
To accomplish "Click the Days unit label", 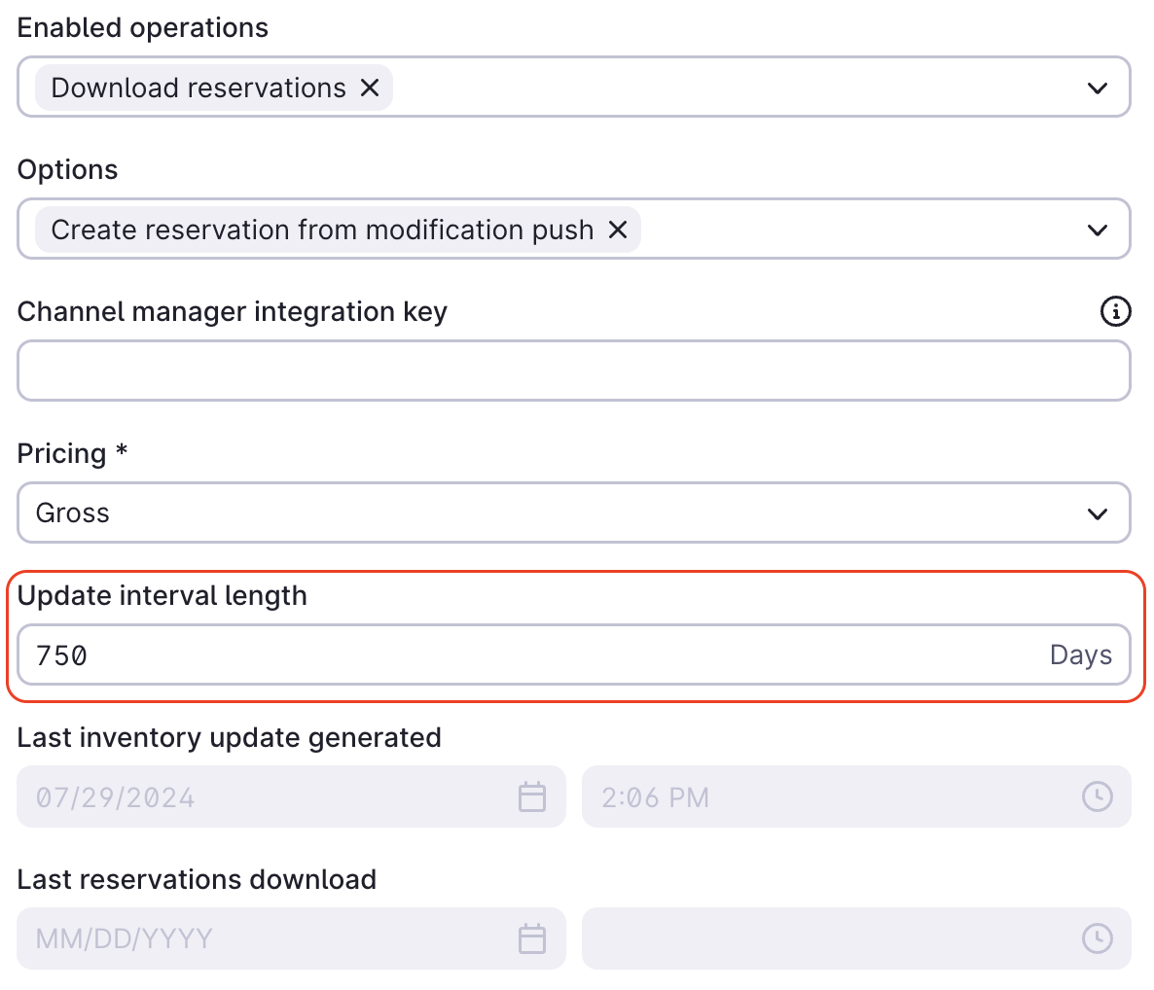I will (1080, 655).
